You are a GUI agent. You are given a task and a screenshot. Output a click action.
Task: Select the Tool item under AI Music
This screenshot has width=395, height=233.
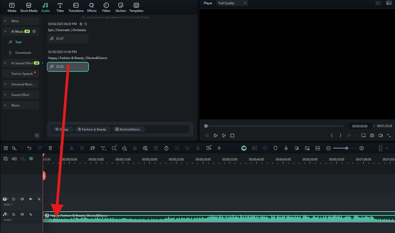click(x=18, y=42)
